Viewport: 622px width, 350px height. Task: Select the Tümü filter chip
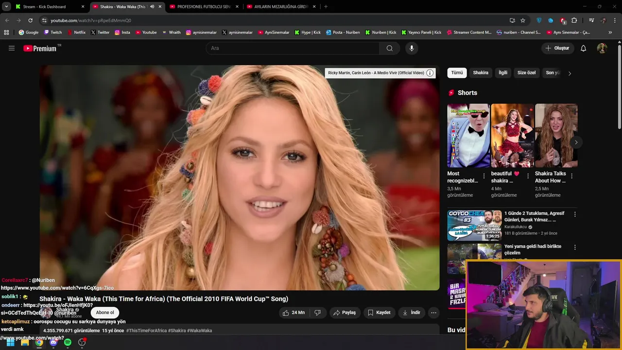point(457,73)
